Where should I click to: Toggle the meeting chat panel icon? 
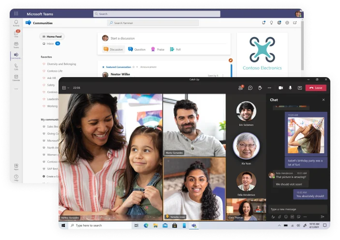[250, 88]
